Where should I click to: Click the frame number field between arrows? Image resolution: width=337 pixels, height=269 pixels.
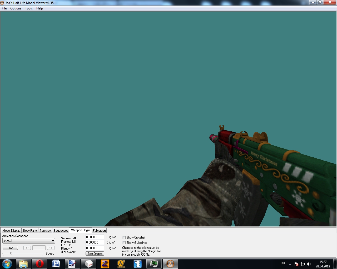[39, 248]
